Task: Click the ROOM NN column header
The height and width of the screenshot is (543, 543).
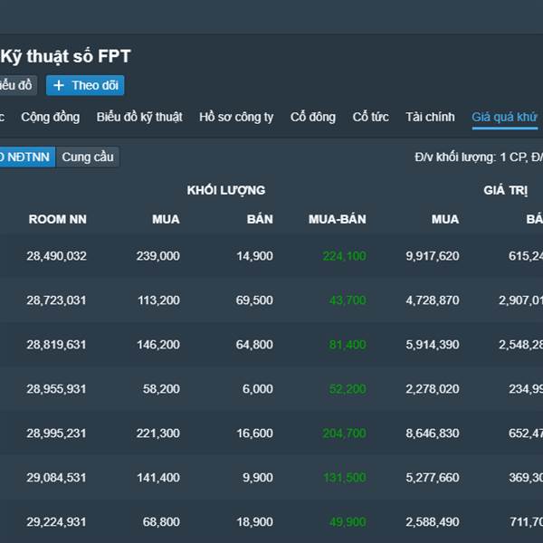Action: [58, 219]
